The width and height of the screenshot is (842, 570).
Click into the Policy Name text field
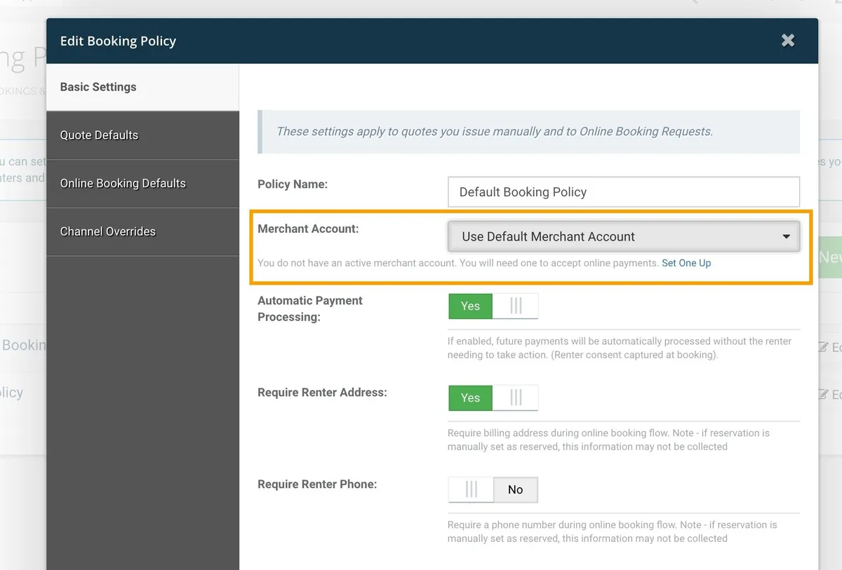623,192
